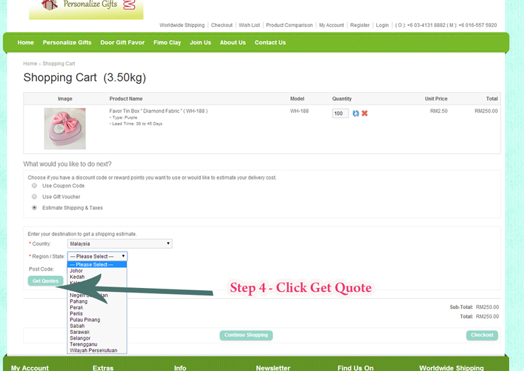Click the Continue Shopping button

[x=246, y=335]
